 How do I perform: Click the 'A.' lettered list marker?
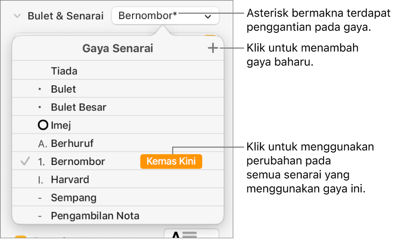[x=42, y=144]
